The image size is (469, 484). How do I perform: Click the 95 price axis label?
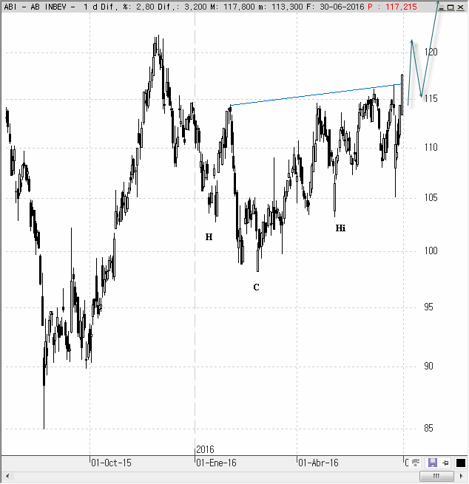tap(428, 307)
